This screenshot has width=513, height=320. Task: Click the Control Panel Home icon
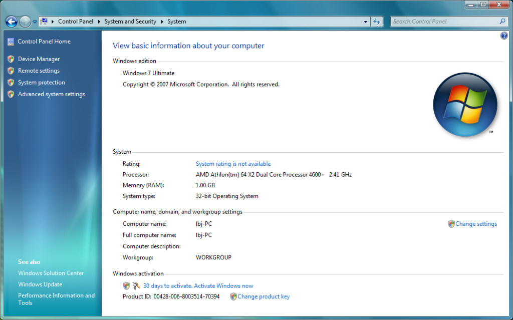point(11,42)
